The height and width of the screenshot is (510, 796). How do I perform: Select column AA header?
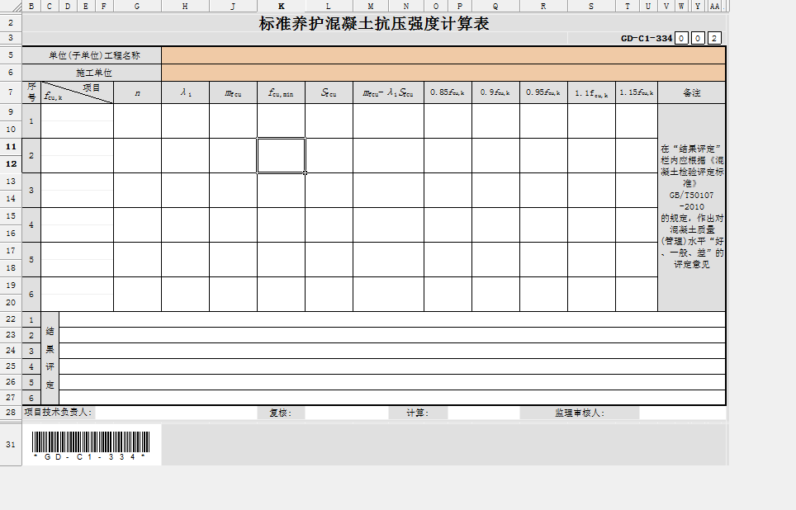(x=714, y=6)
